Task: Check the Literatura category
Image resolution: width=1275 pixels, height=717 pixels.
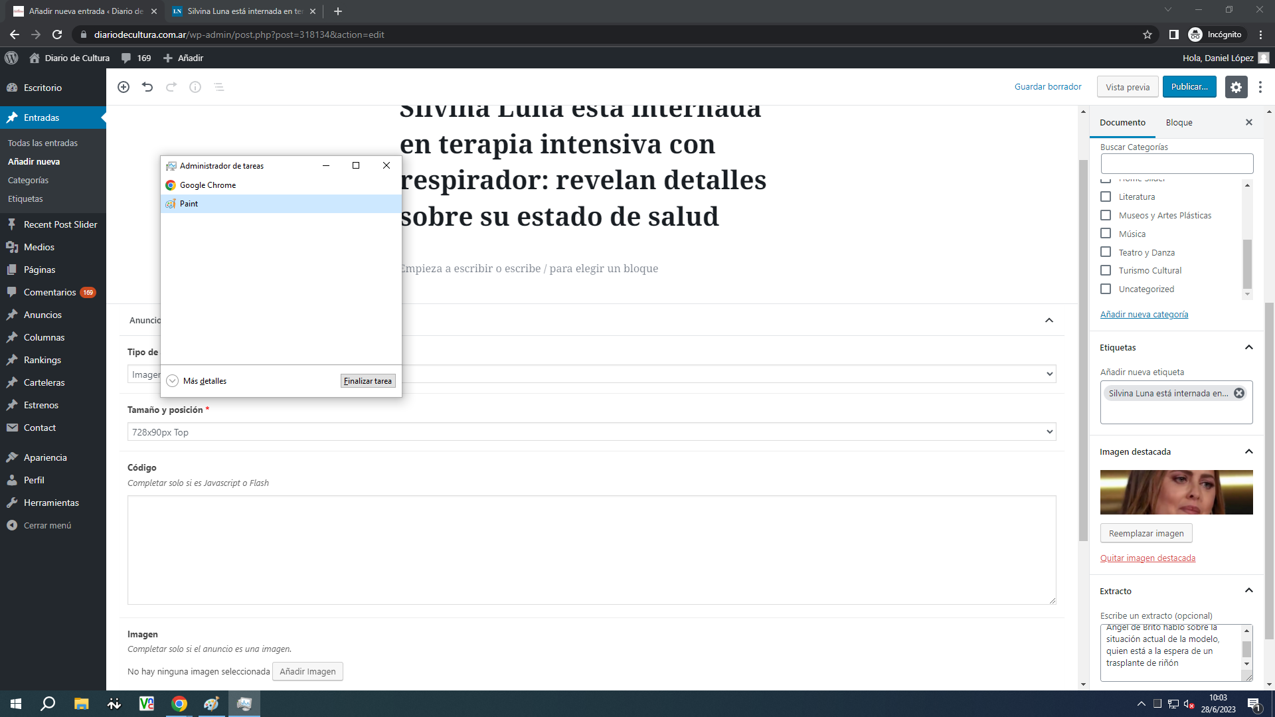Action: click(1106, 197)
